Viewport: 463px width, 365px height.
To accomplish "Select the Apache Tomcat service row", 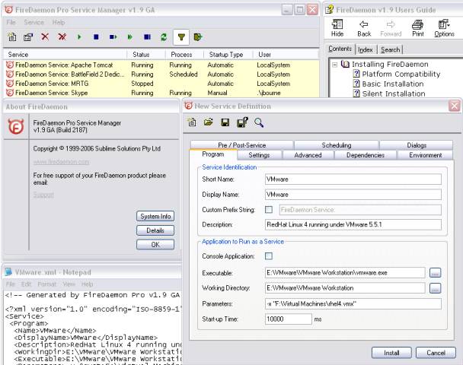I will (x=161, y=65).
